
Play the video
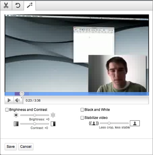9,100
